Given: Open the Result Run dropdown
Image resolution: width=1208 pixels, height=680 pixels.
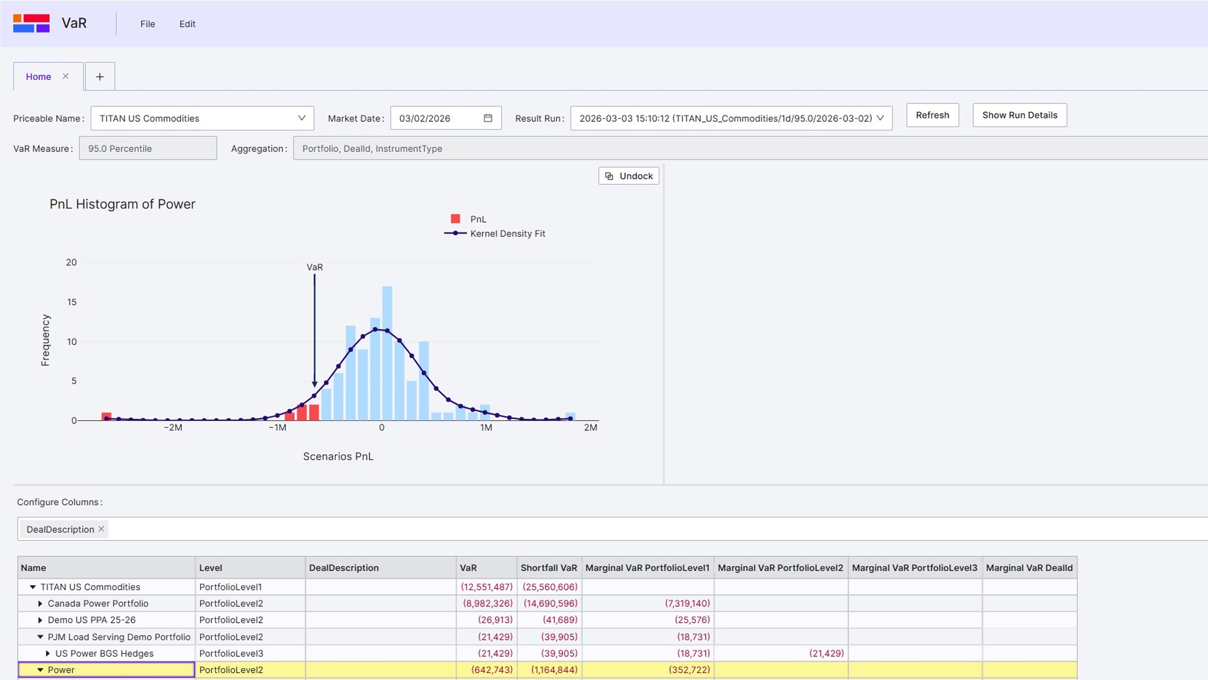Looking at the screenshot, I should (731, 118).
